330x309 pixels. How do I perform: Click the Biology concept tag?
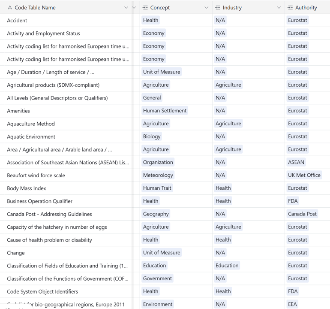tap(152, 136)
